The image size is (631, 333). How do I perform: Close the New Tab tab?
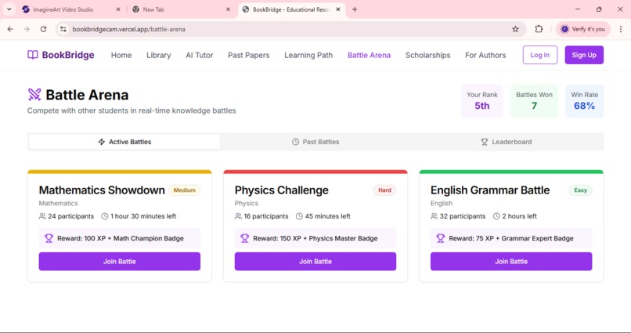(228, 9)
